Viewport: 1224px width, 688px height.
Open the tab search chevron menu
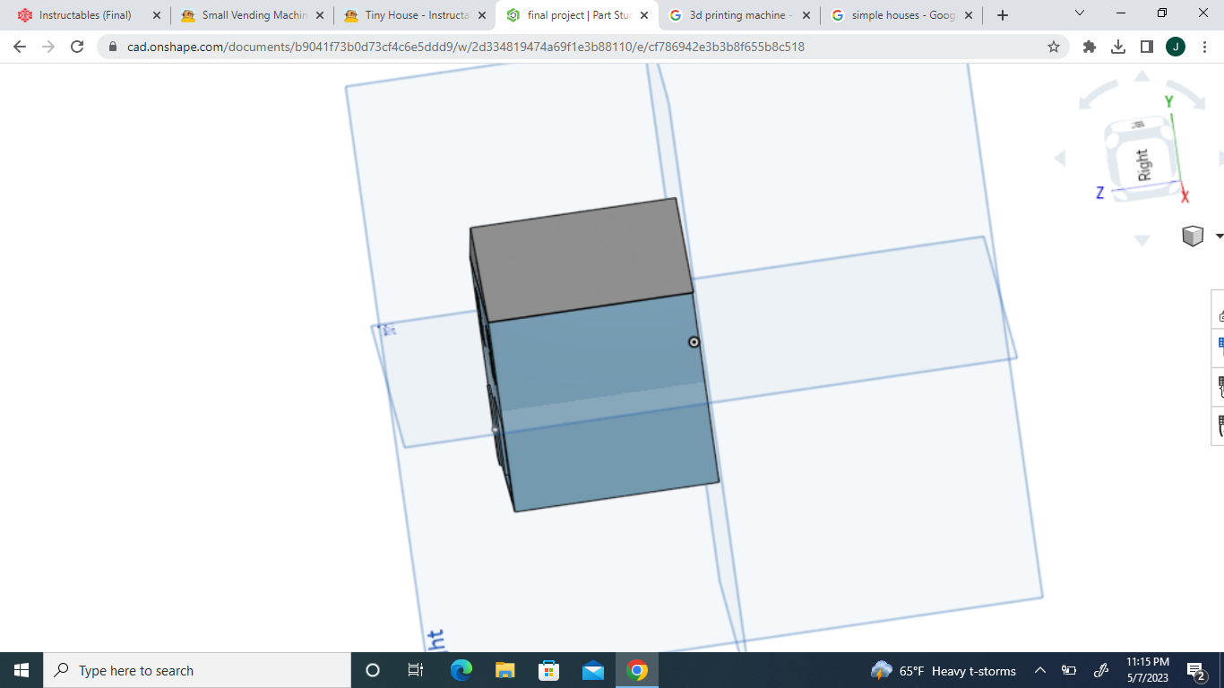pyautogui.click(x=1079, y=14)
